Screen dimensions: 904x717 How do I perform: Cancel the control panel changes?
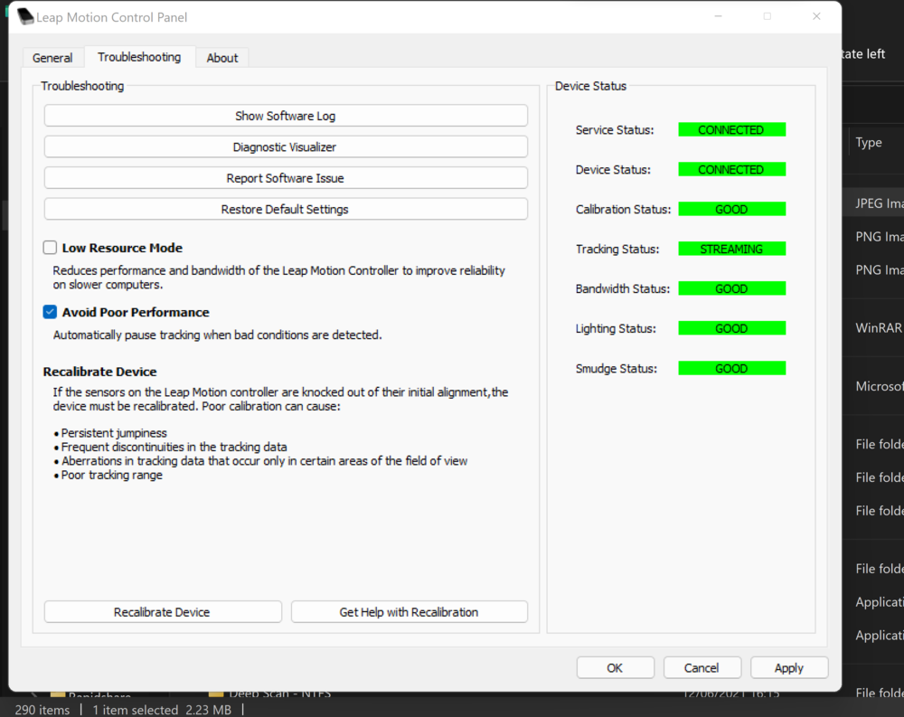702,667
